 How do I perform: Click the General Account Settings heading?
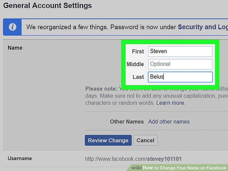click(48, 6)
